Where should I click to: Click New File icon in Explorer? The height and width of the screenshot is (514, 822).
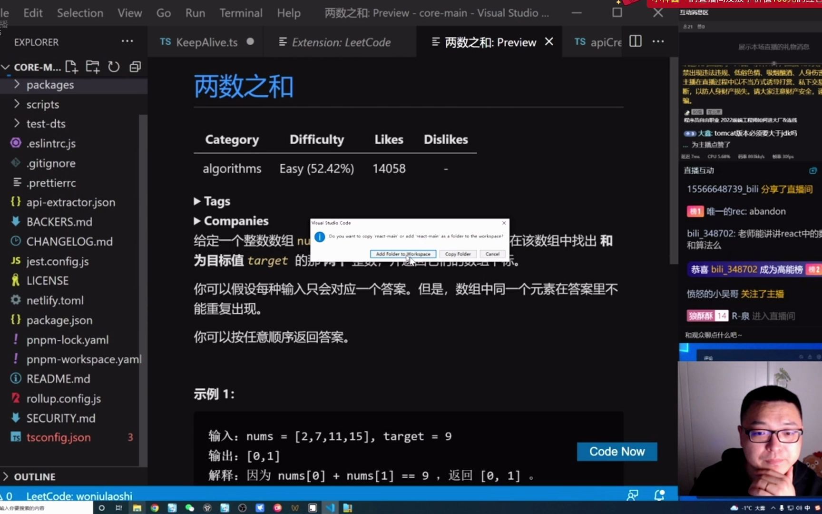click(71, 67)
